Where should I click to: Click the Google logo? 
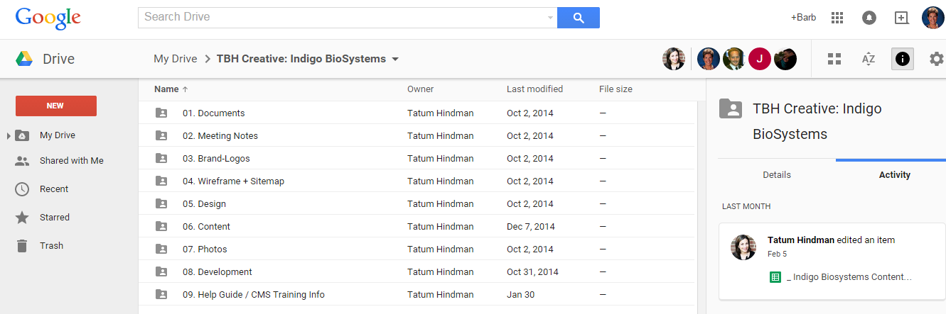(x=48, y=18)
